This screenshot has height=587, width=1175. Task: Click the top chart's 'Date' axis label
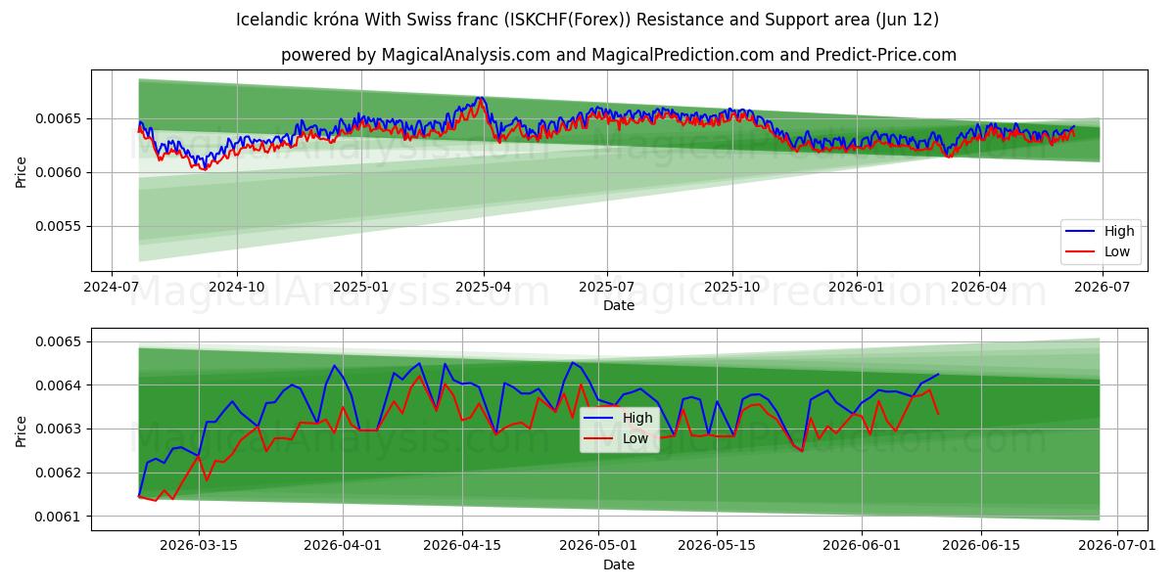point(619,305)
